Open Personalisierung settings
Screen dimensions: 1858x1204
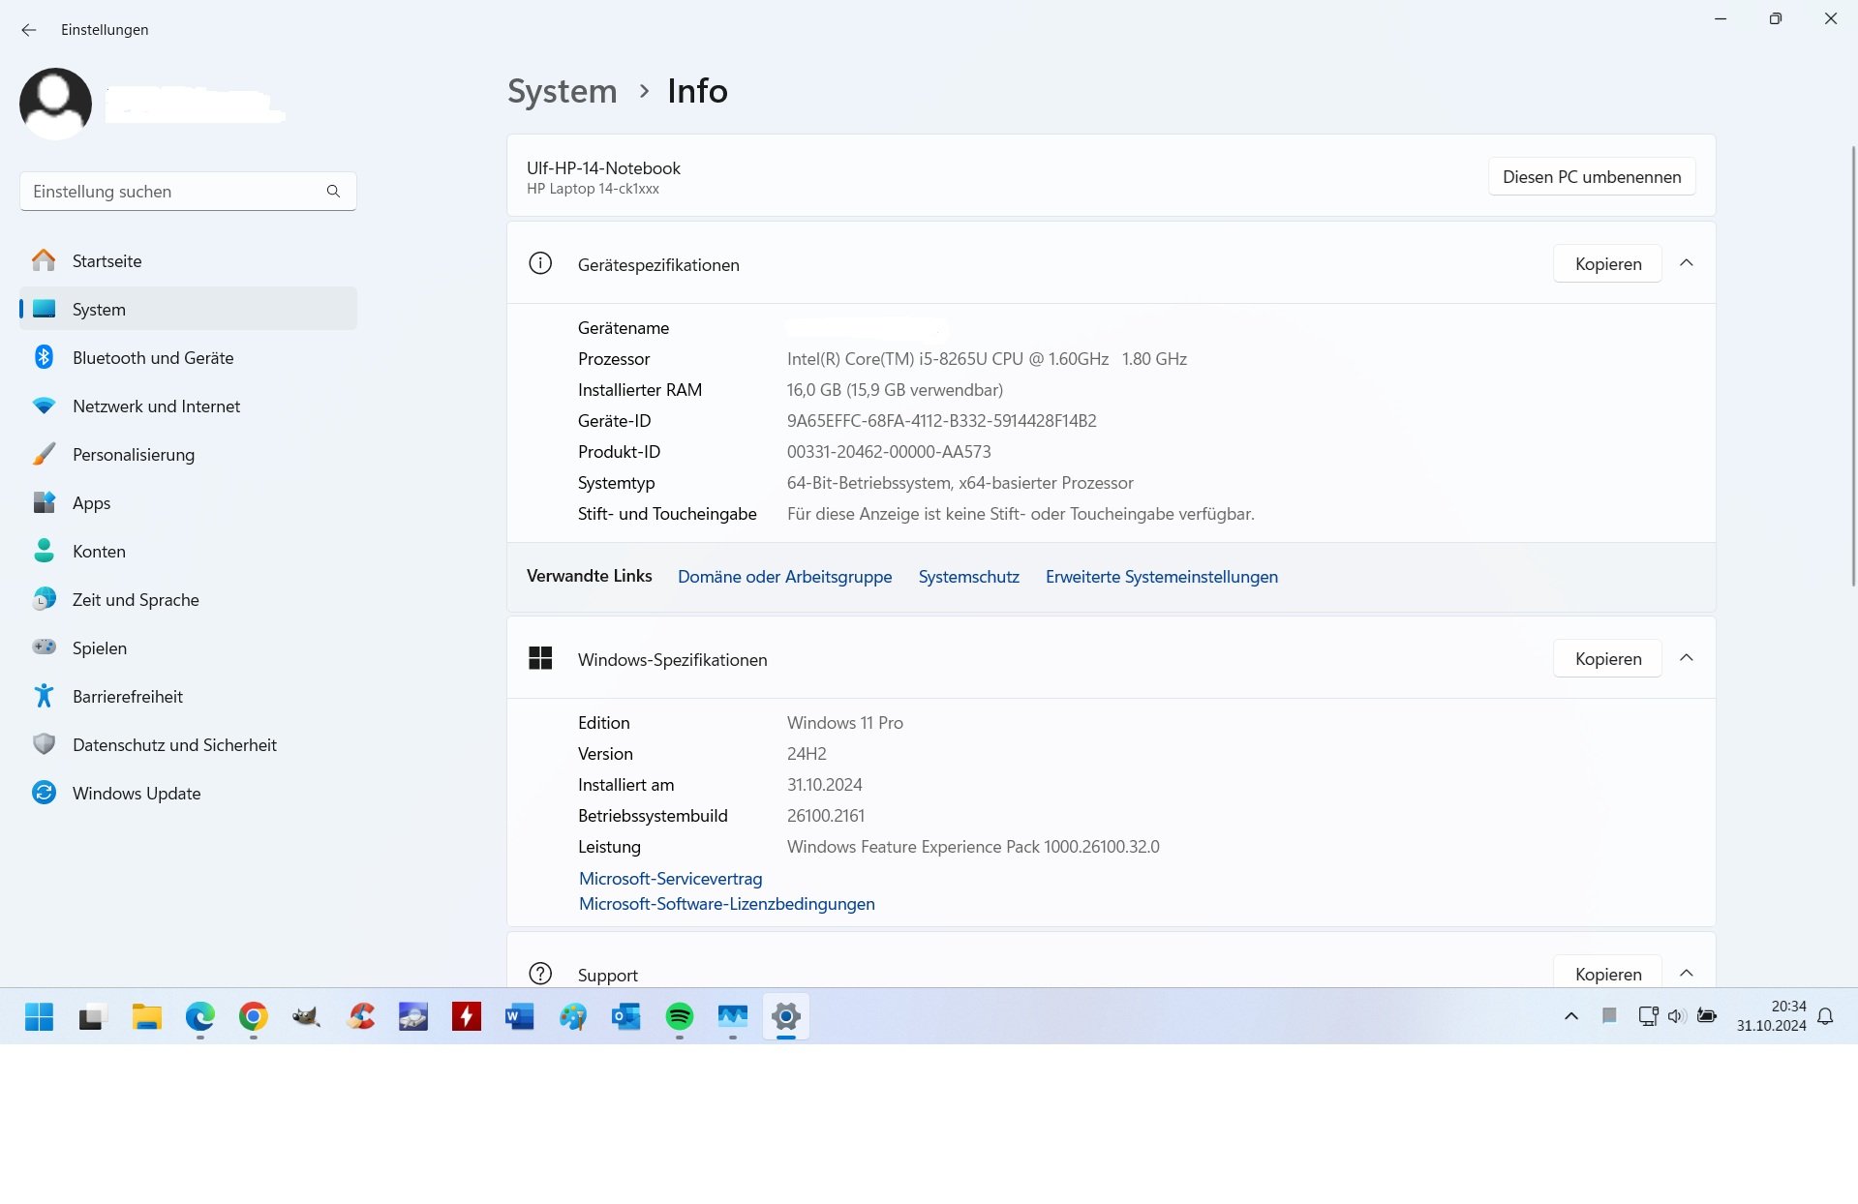188,454
